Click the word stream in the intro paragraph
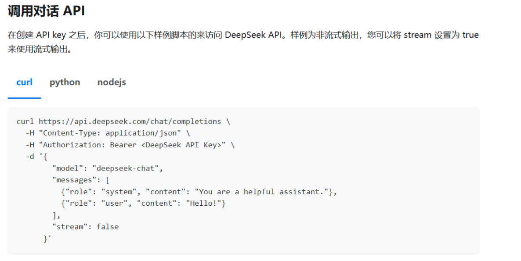521x261 pixels. pyautogui.click(x=417, y=35)
